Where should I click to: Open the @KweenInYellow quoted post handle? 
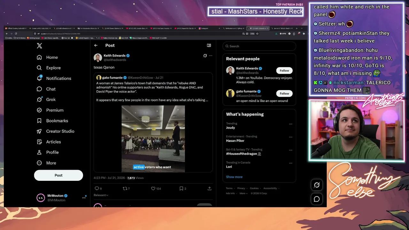click(x=140, y=78)
